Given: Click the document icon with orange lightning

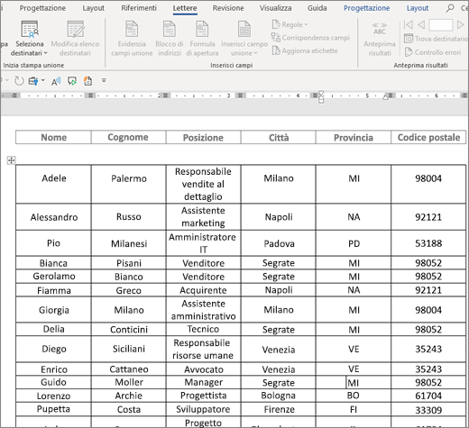Looking at the screenshot, I should point(87,81).
